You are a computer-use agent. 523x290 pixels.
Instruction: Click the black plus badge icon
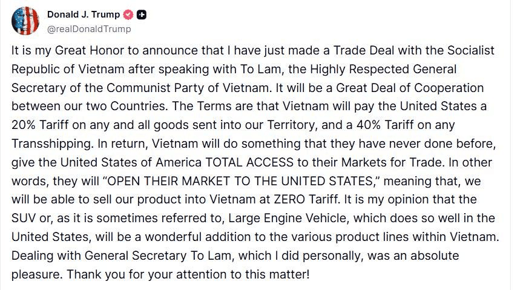click(142, 15)
